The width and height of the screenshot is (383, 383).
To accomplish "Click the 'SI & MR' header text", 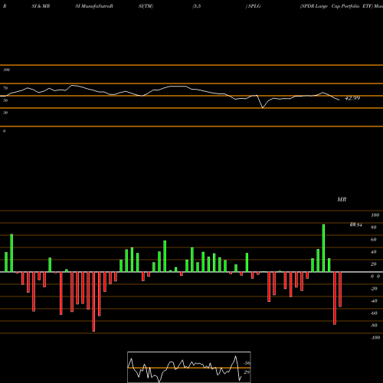I will point(41,6).
